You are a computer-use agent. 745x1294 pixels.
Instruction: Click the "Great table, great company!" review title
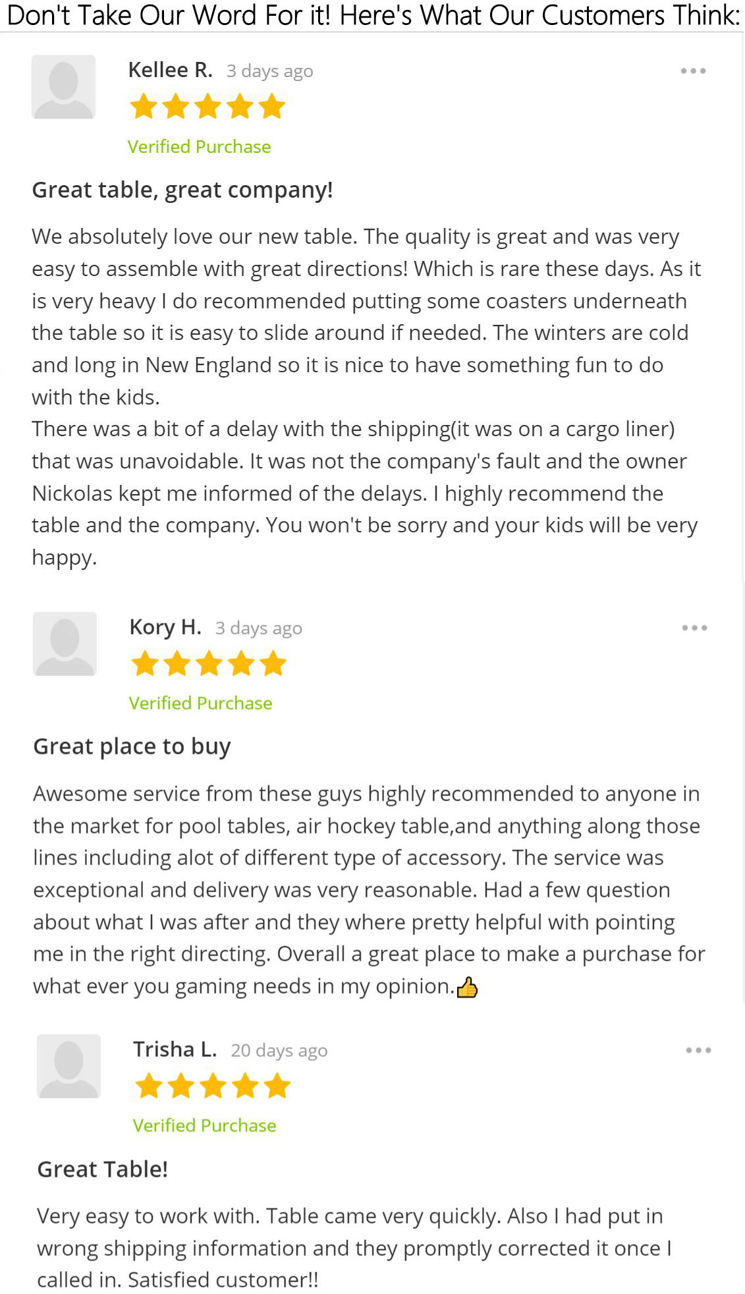(182, 190)
